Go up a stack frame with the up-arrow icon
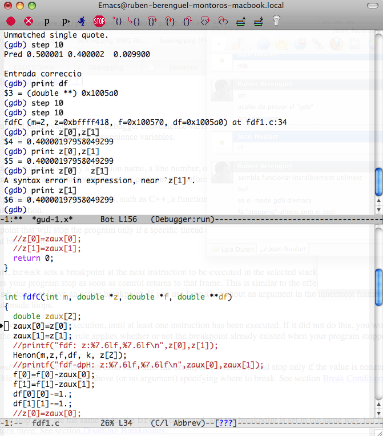Screen dimensions: 383x436 click(241, 22)
